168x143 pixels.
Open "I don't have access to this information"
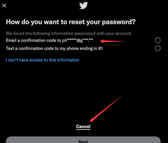43,60
